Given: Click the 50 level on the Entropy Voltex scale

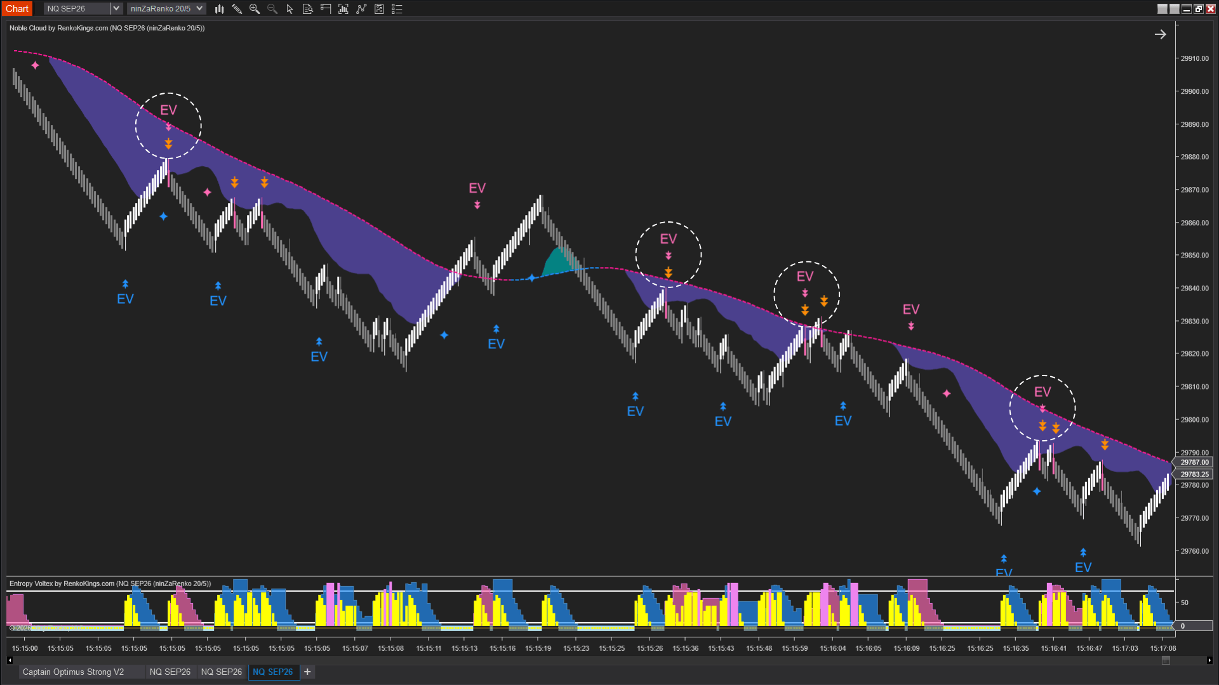Looking at the screenshot, I should coord(1184,603).
